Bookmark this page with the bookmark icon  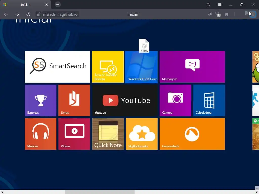pos(227,14)
